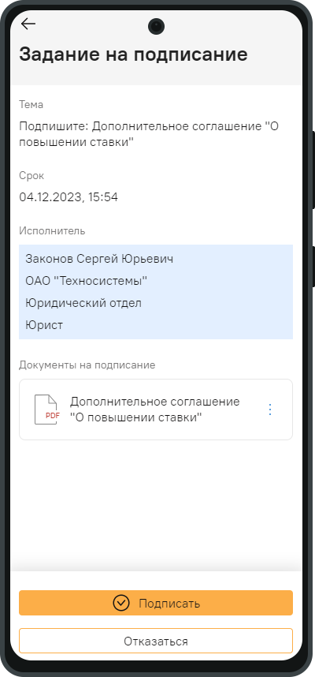Tap the PDF file icon

[x=47, y=410]
